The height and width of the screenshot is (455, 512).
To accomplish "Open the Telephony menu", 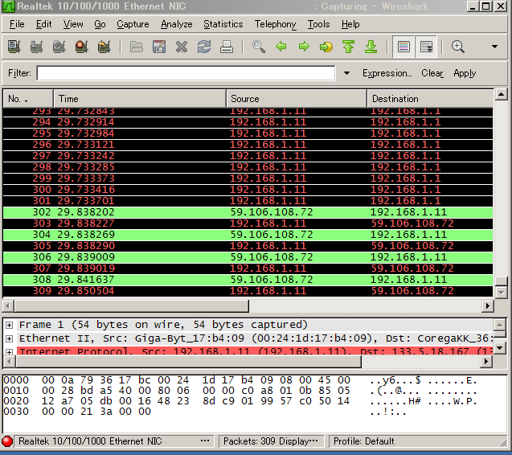I will [x=275, y=24].
